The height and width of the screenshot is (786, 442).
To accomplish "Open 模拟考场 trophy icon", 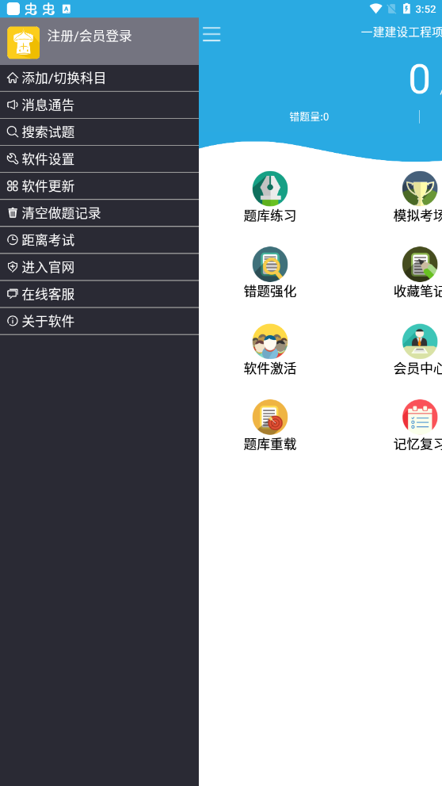I will click(x=420, y=189).
